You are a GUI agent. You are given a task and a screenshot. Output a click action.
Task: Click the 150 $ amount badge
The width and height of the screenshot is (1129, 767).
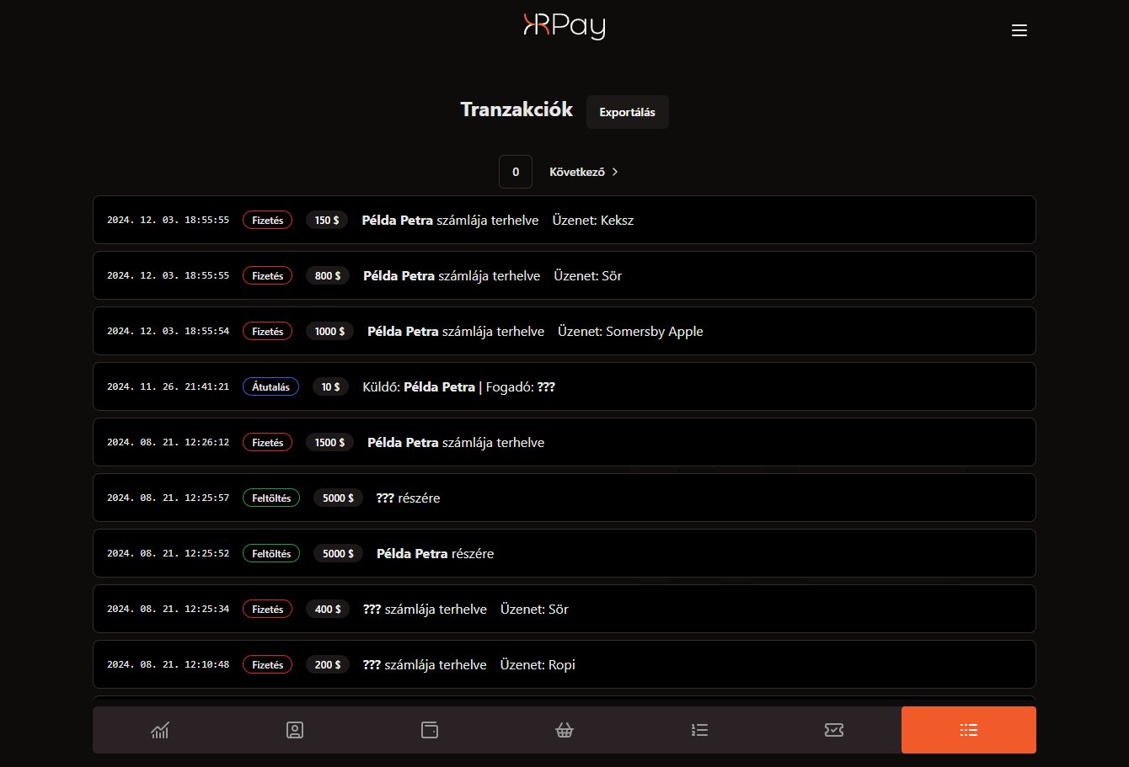pos(327,220)
